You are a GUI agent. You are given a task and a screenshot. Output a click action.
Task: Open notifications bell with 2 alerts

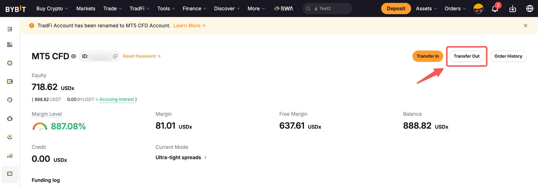pyautogui.click(x=495, y=9)
